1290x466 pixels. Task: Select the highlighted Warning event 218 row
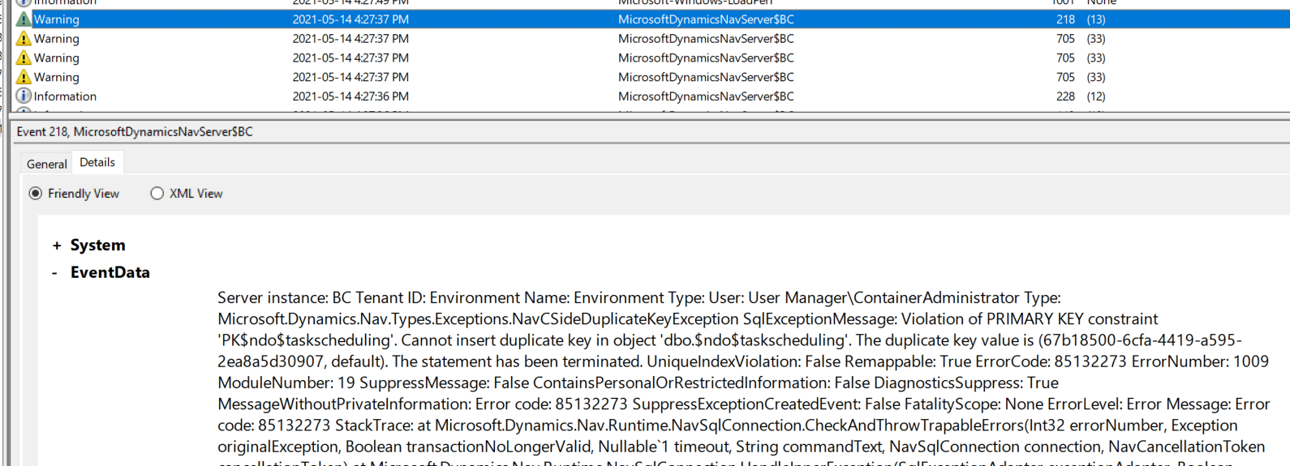tap(651, 19)
